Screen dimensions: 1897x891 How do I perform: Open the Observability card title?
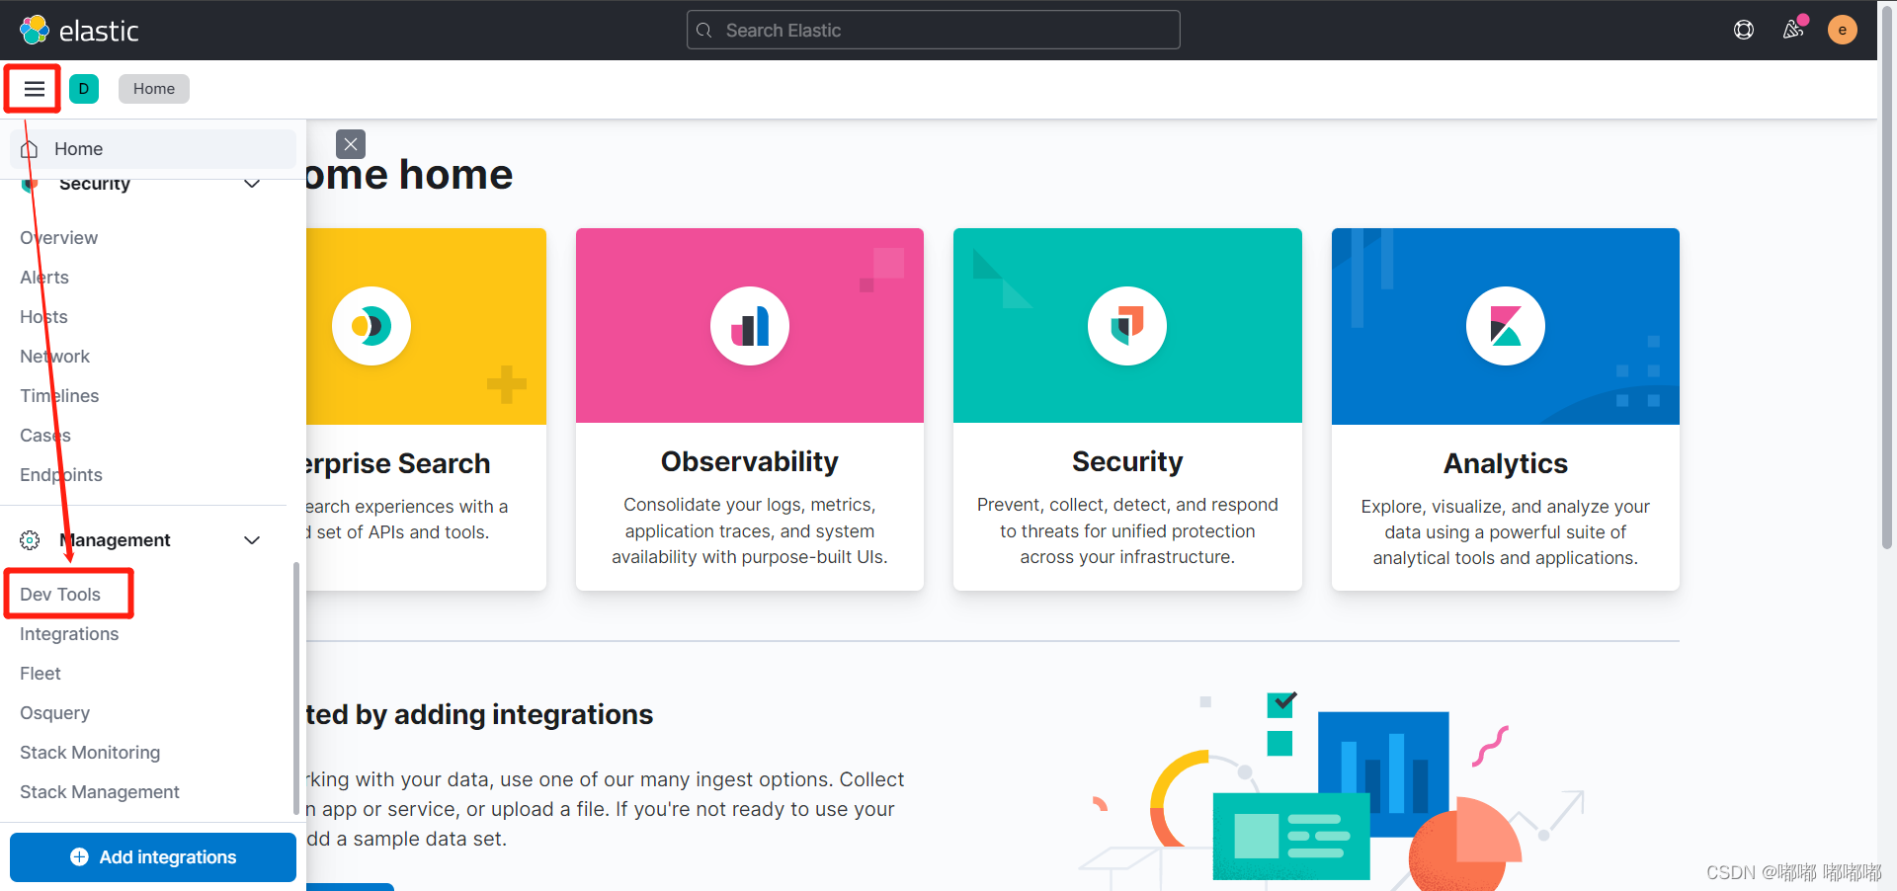(x=750, y=461)
